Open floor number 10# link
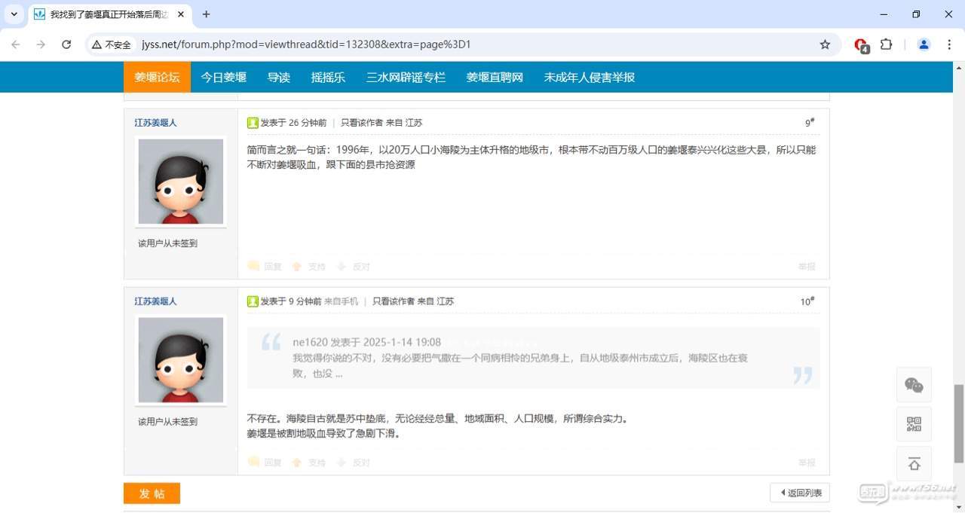The height and width of the screenshot is (513, 965). click(807, 301)
